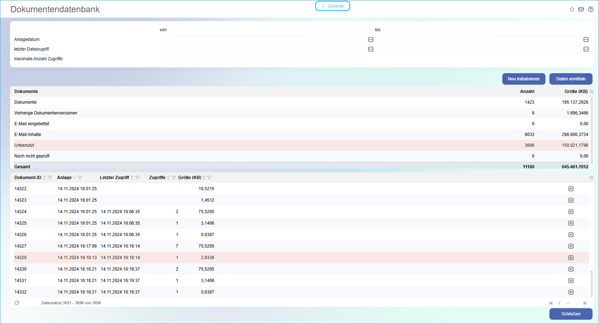Open the help question mark icon
The width and height of the screenshot is (599, 324).
[591, 9]
